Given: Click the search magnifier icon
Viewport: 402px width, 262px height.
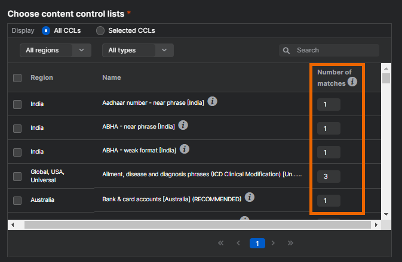Looking at the screenshot, I should click(287, 51).
